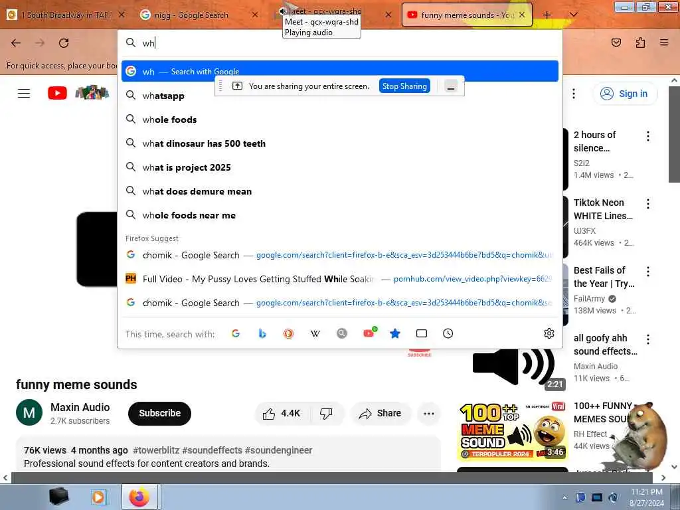Pick 'what does demure mean' suggestion
The image size is (680, 510).
[340, 191]
